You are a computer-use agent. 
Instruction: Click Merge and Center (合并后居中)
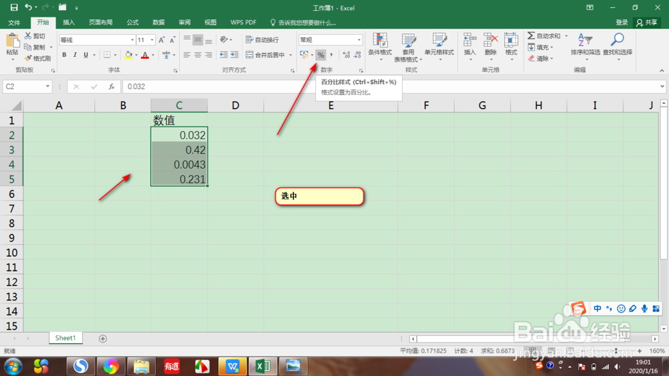click(266, 55)
